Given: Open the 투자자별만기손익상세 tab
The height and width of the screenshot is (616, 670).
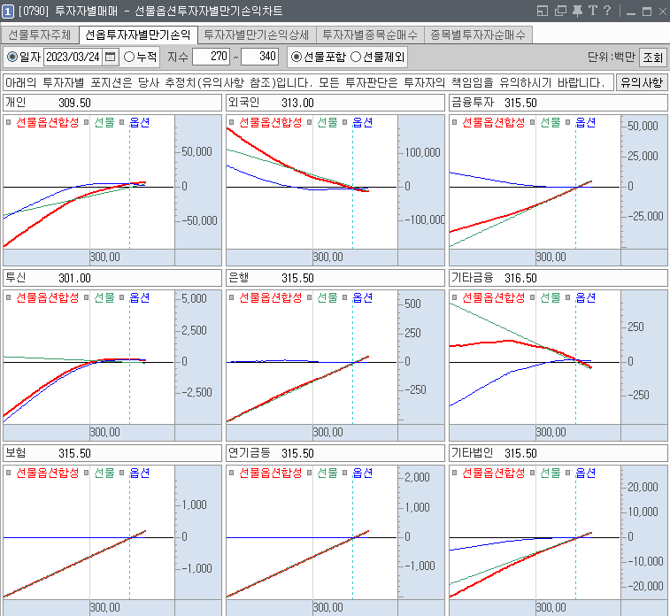Looking at the screenshot, I should [255, 35].
